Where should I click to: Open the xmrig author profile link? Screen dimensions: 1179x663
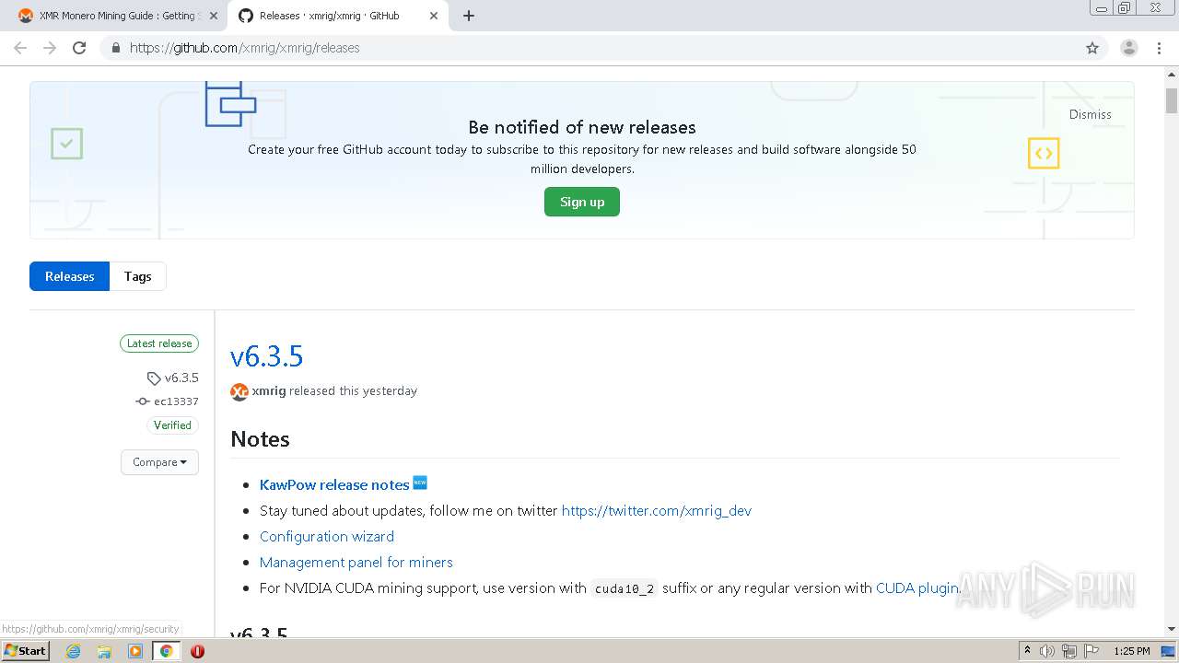click(269, 390)
